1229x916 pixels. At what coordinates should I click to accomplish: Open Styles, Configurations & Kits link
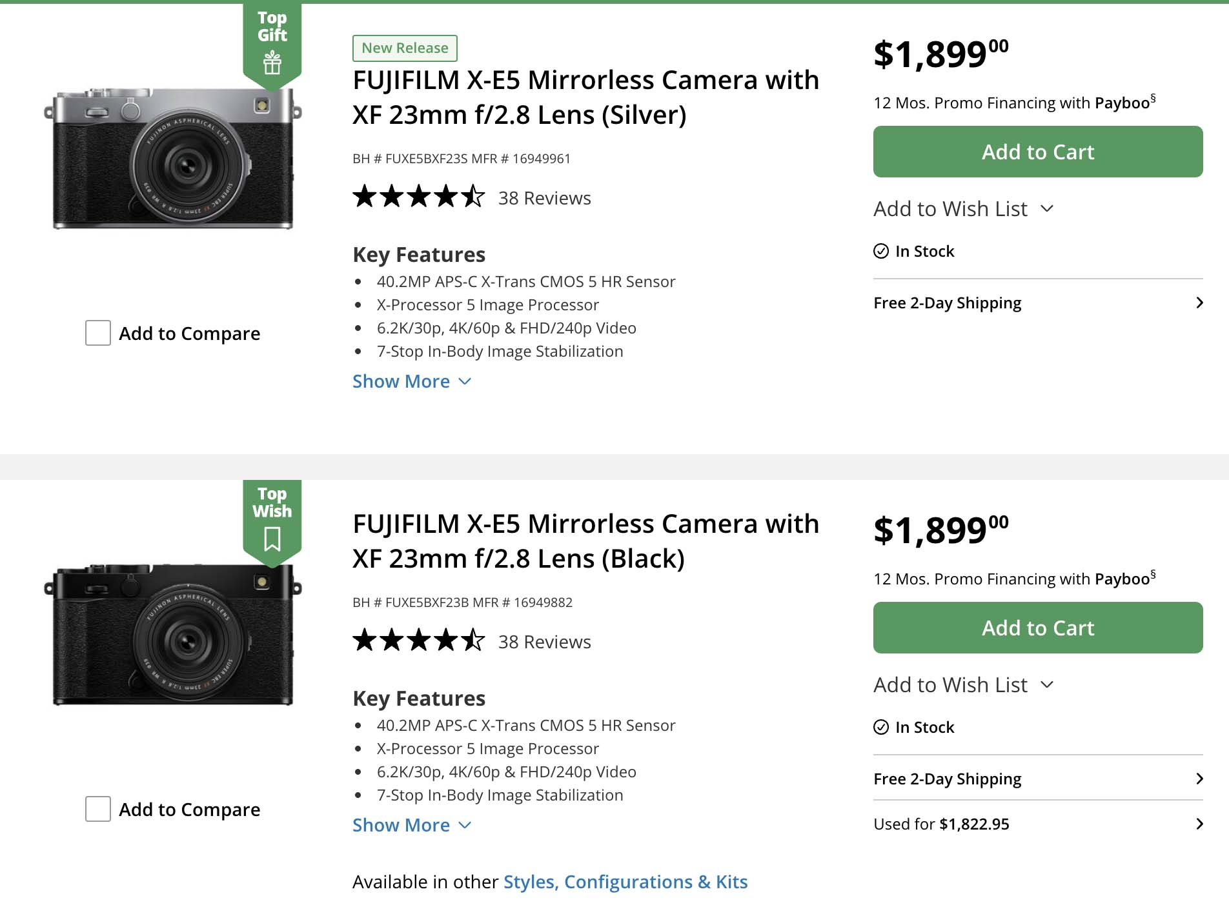[625, 882]
